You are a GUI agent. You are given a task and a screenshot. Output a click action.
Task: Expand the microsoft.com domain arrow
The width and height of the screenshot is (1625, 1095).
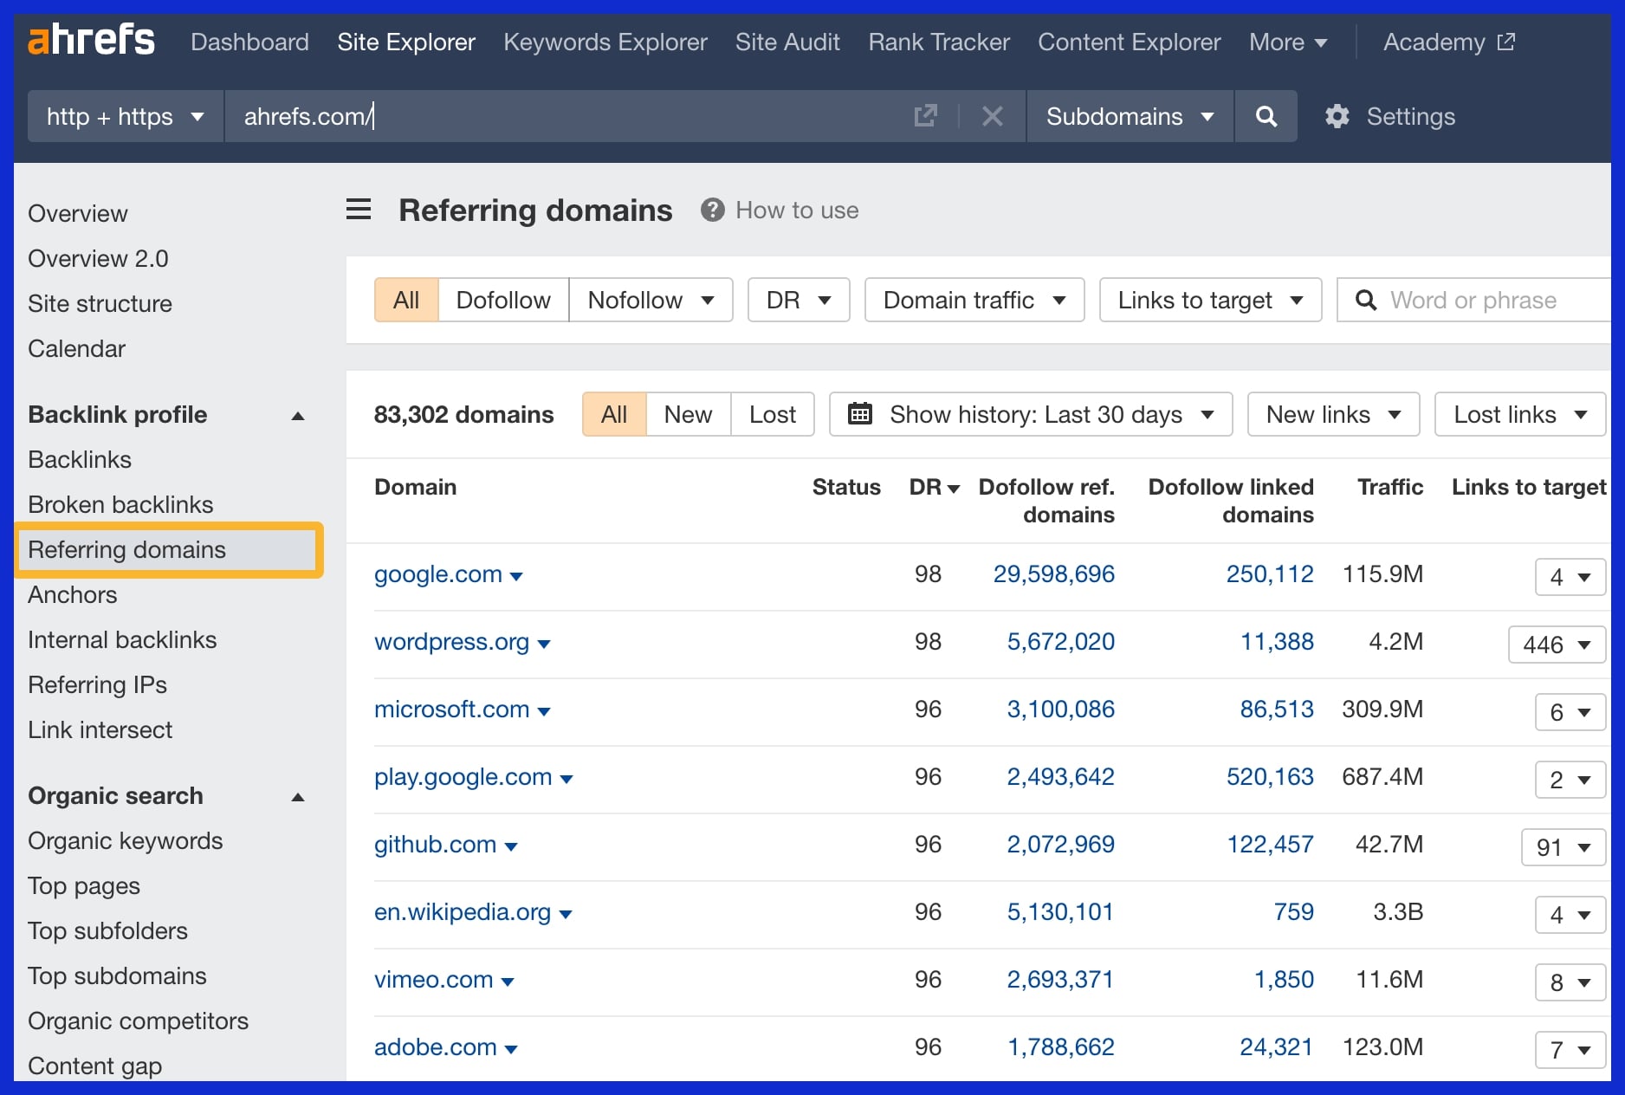pos(544,711)
